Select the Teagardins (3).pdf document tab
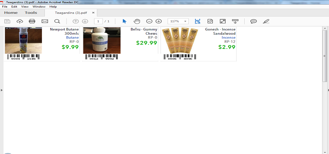Screen dimensions: 329x154 (x=71, y=13)
